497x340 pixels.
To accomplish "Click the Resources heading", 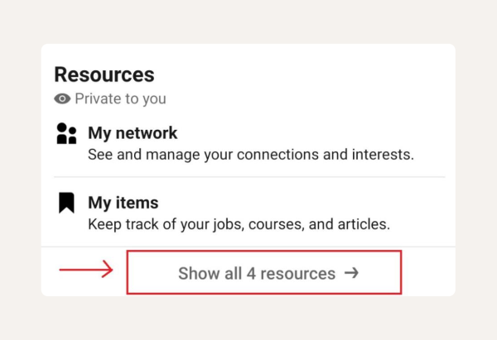I will click(104, 74).
